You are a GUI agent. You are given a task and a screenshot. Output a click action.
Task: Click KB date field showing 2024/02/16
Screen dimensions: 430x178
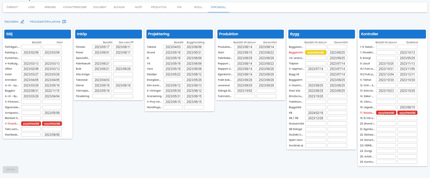click(x=316, y=113)
